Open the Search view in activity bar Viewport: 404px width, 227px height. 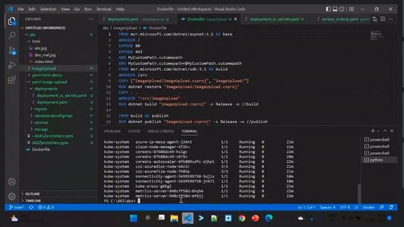(11, 35)
